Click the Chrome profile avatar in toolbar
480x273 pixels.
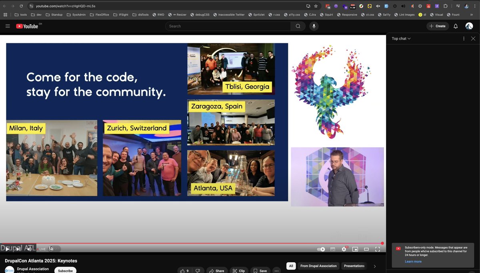point(467,6)
